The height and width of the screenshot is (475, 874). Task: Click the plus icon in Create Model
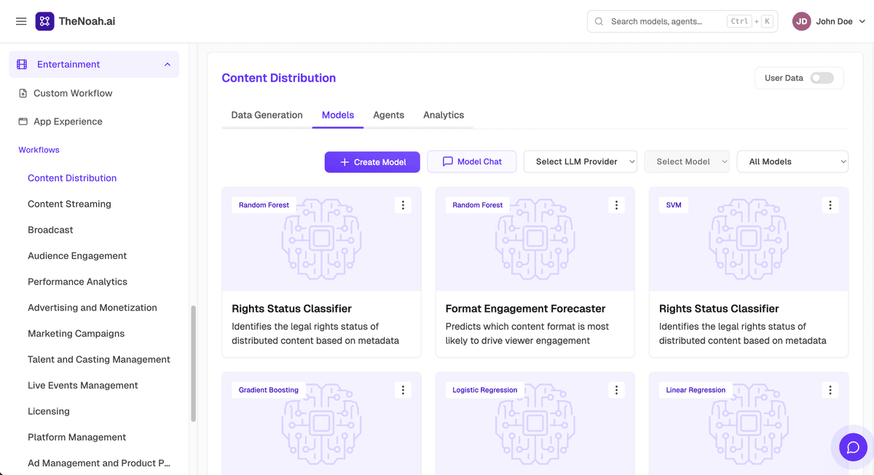tap(345, 162)
